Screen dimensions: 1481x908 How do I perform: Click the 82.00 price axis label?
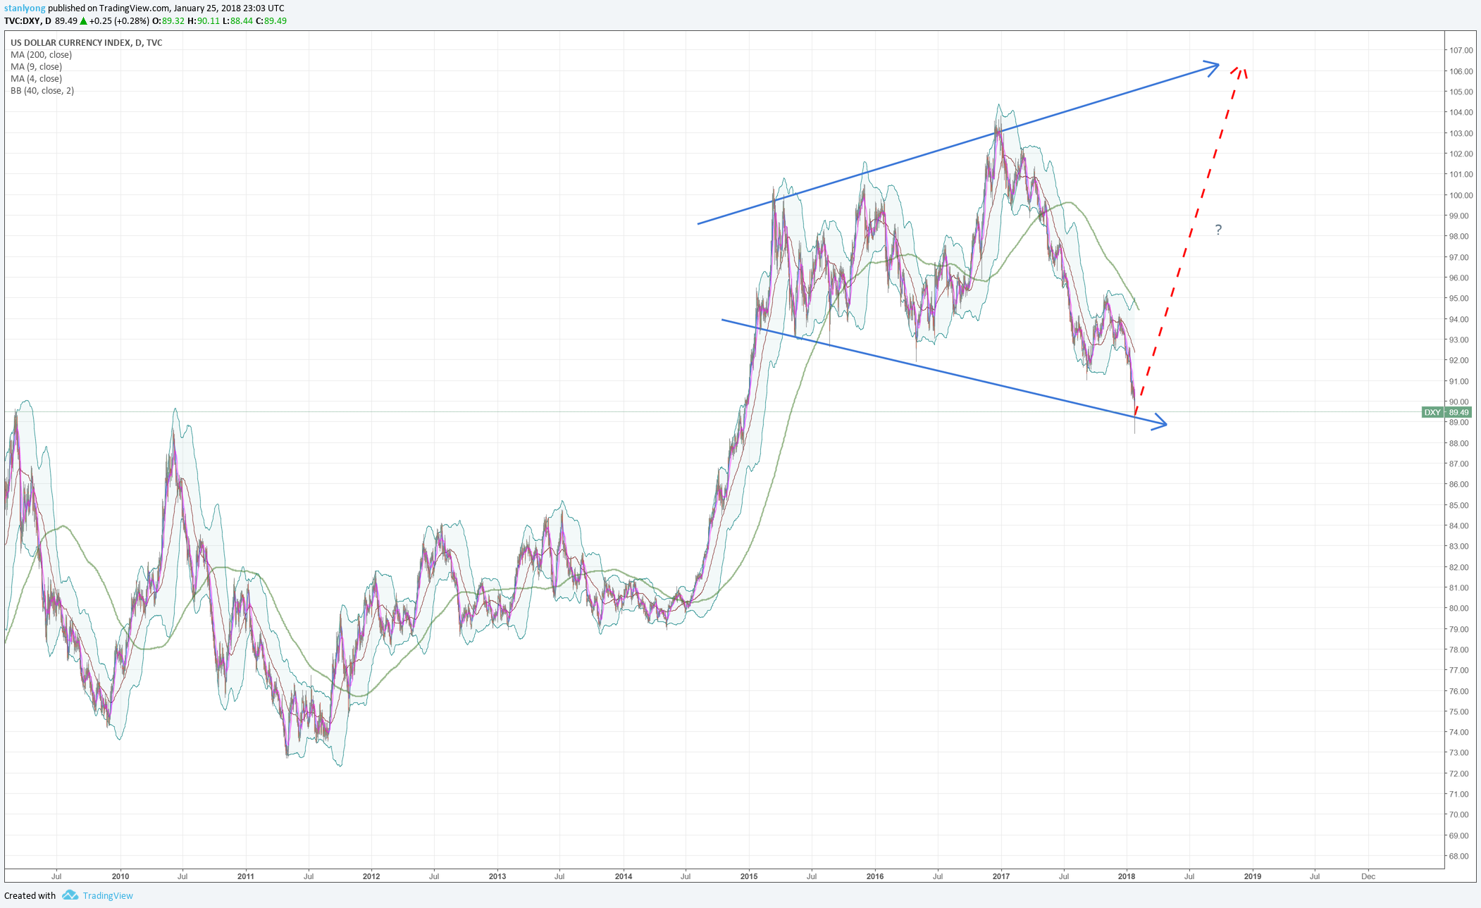(x=1459, y=567)
